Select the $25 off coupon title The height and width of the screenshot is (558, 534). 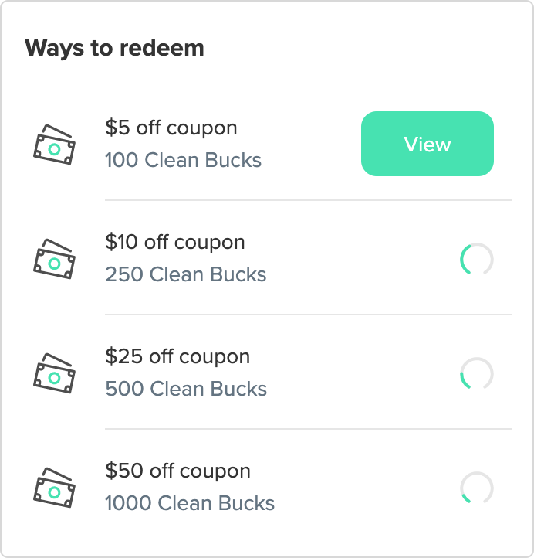pos(177,356)
